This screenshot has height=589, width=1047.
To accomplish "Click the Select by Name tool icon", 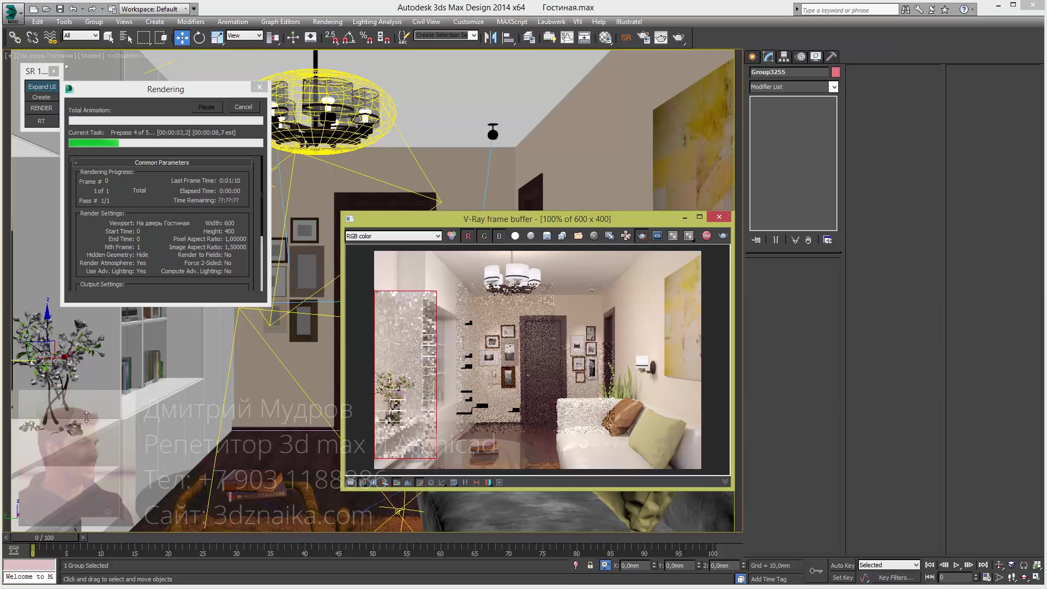I will click(x=126, y=38).
